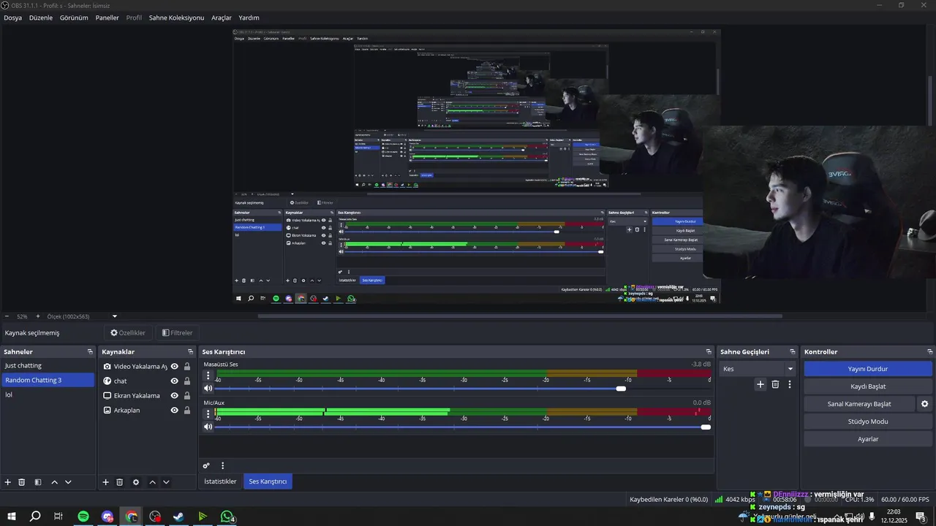
Task: Open virtual camera settings gear
Action: click(x=924, y=404)
